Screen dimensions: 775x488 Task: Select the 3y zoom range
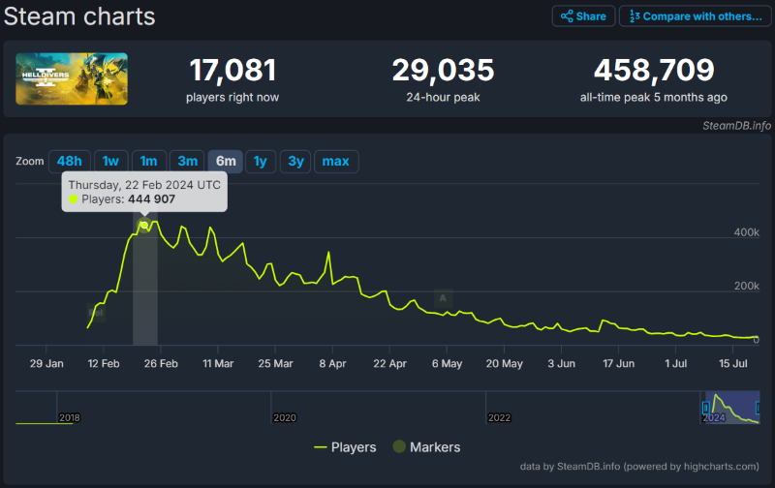295,161
